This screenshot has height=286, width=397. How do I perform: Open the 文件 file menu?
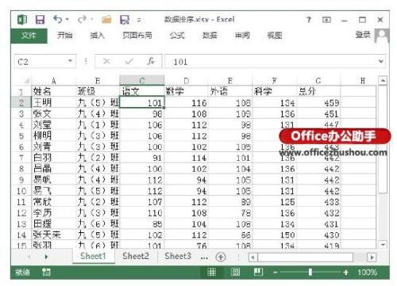pos(29,36)
